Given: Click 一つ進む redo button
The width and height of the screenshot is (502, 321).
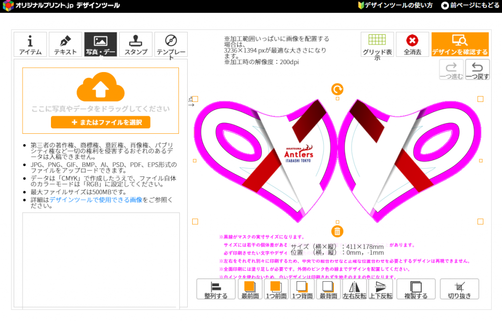Looking at the screenshot, I should (x=451, y=70).
